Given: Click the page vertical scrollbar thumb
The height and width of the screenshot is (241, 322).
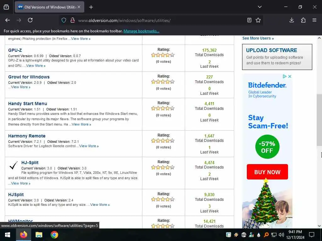Looking at the screenshot, I should pyautogui.click(x=319, y=120).
